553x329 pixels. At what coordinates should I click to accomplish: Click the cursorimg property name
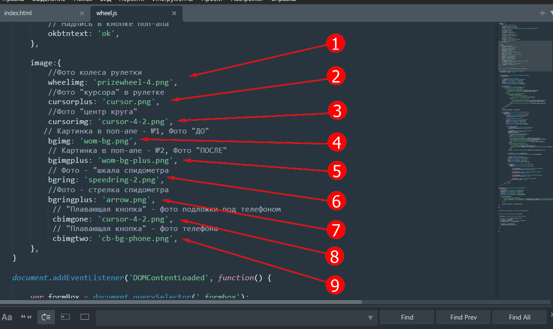68,122
